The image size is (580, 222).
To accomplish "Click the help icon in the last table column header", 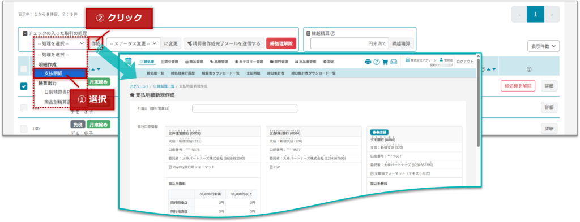I will coord(529,69).
